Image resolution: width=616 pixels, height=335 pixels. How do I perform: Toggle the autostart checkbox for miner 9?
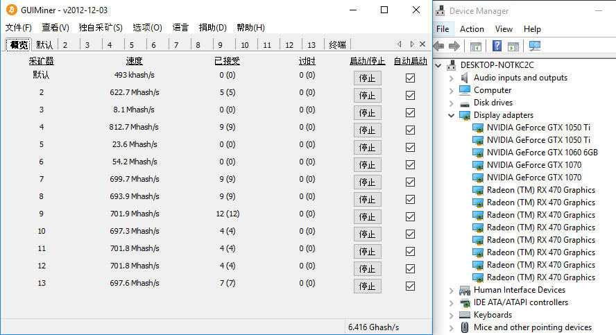tap(410, 217)
